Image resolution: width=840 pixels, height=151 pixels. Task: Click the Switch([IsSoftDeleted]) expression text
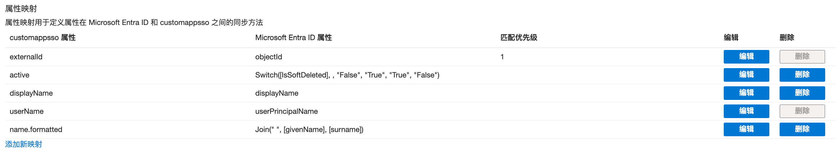[347, 75]
